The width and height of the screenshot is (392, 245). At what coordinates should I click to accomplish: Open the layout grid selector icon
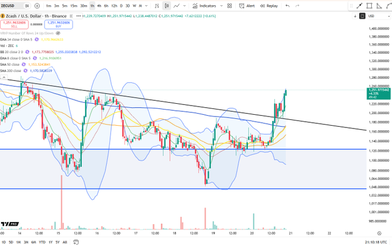click(x=229, y=6)
